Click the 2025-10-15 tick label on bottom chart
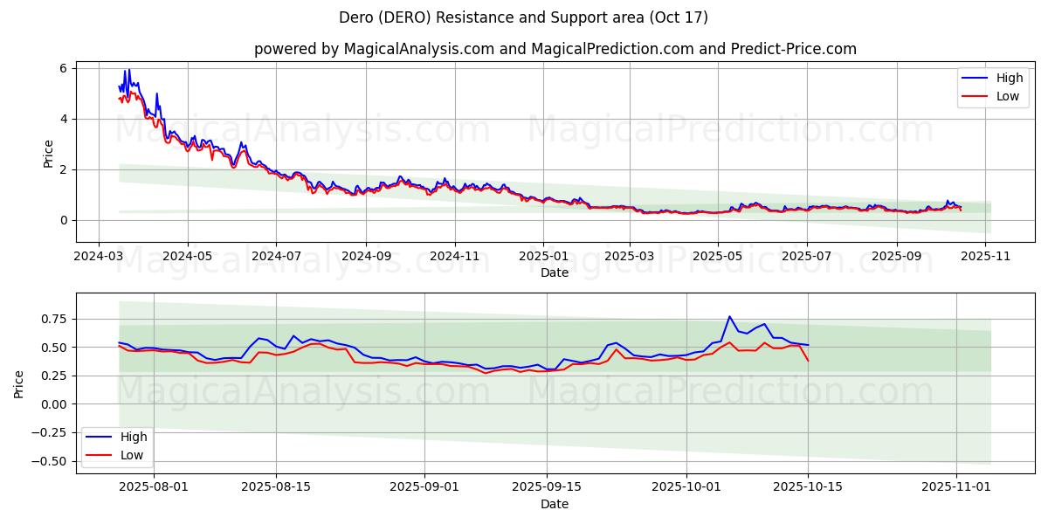The width and height of the screenshot is (1048, 524). pyautogui.click(x=808, y=487)
